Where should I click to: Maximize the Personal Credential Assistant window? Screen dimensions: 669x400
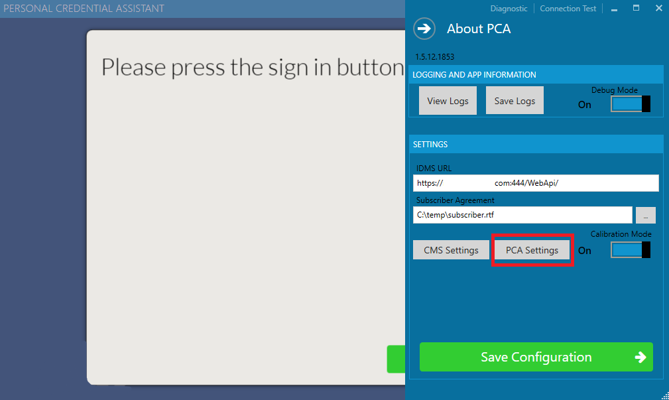click(636, 8)
